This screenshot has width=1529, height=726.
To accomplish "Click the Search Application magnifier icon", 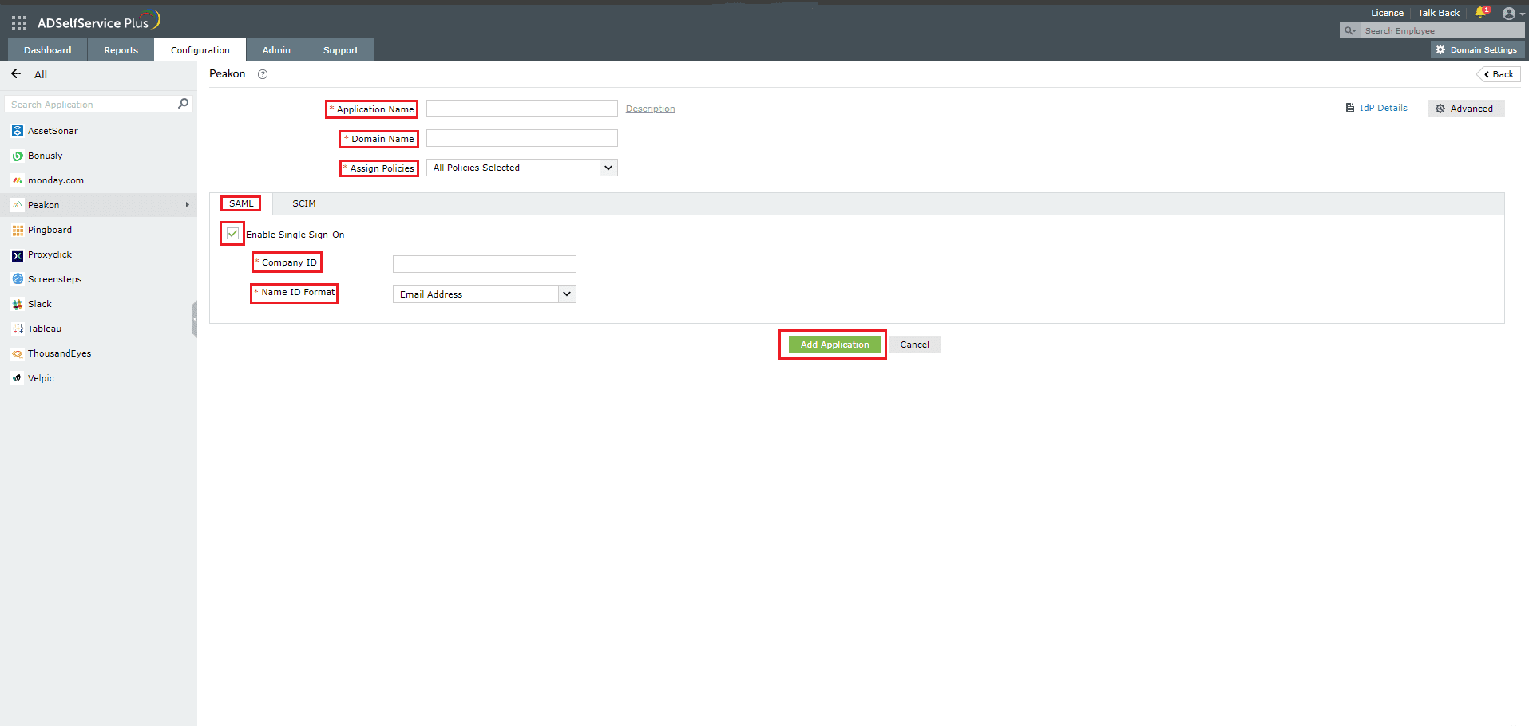I will 183,104.
